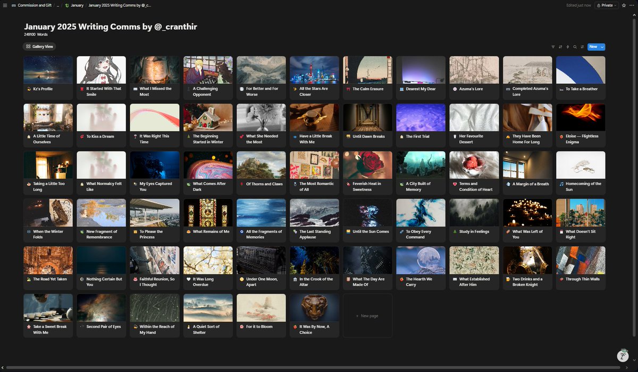
Task: Click 'Two Drinks and a Broken Knight' title
Action: pos(527,282)
